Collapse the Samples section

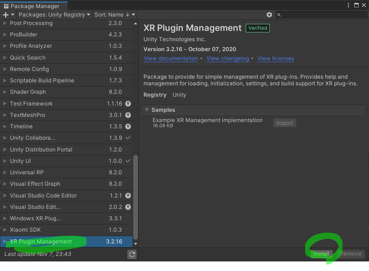click(x=147, y=110)
